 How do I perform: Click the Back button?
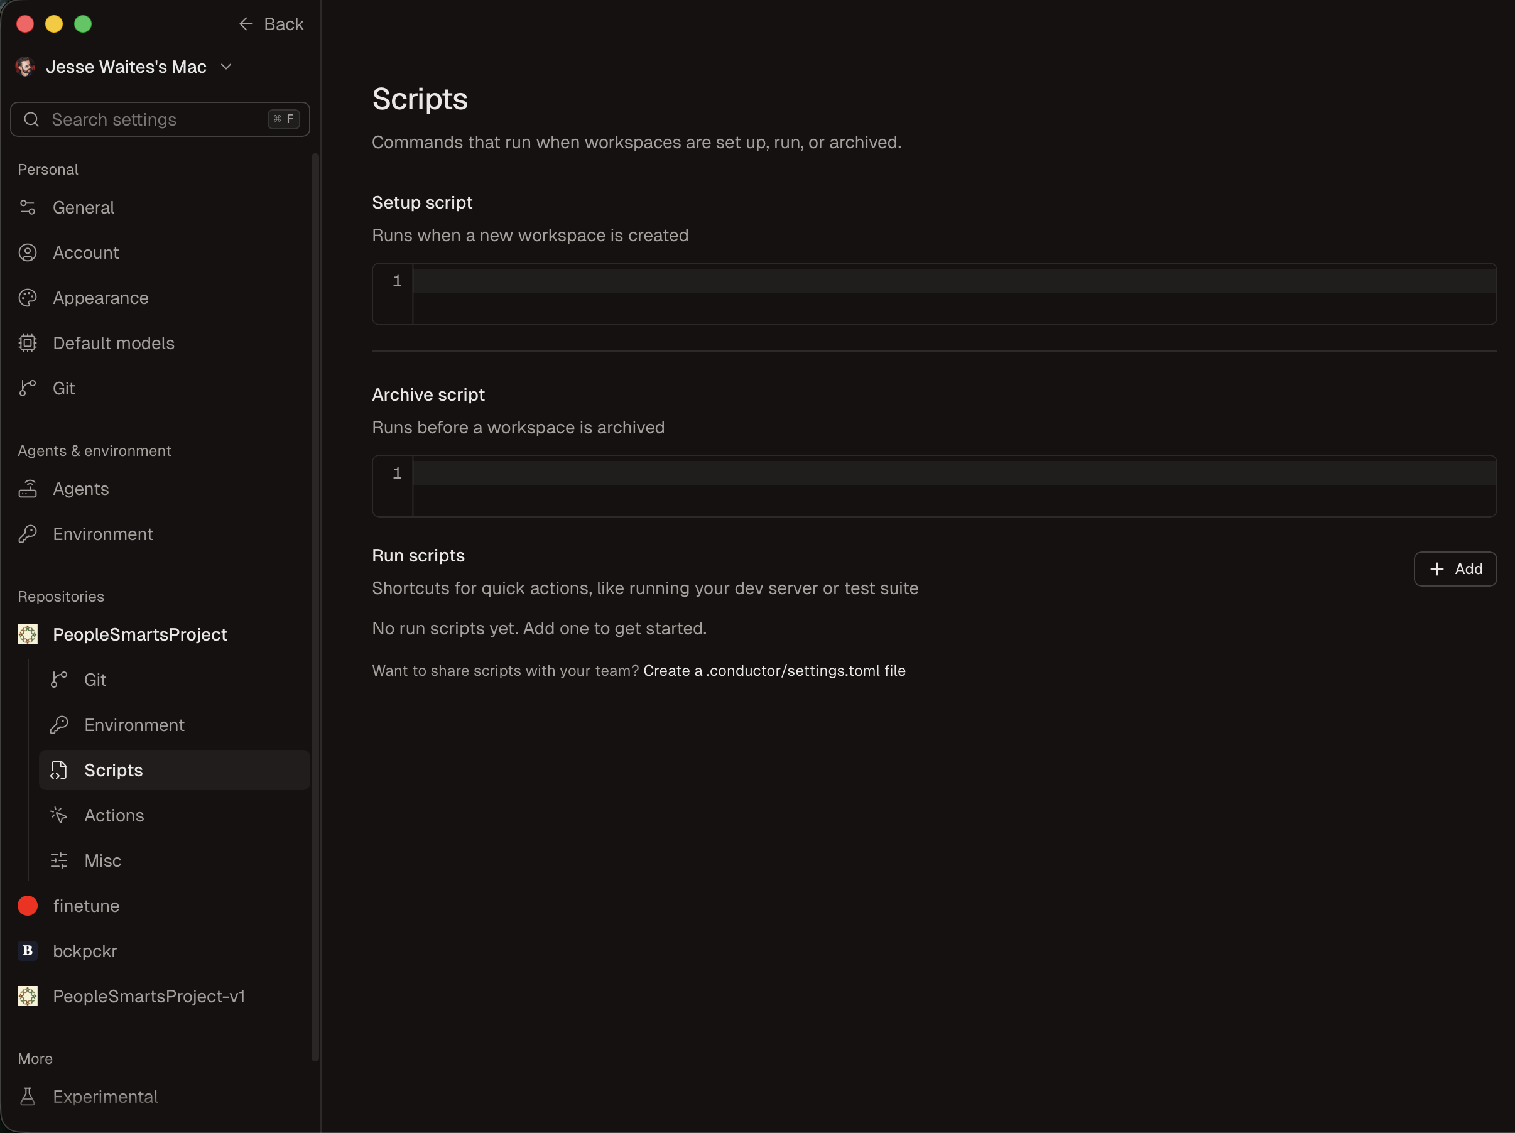(x=271, y=24)
